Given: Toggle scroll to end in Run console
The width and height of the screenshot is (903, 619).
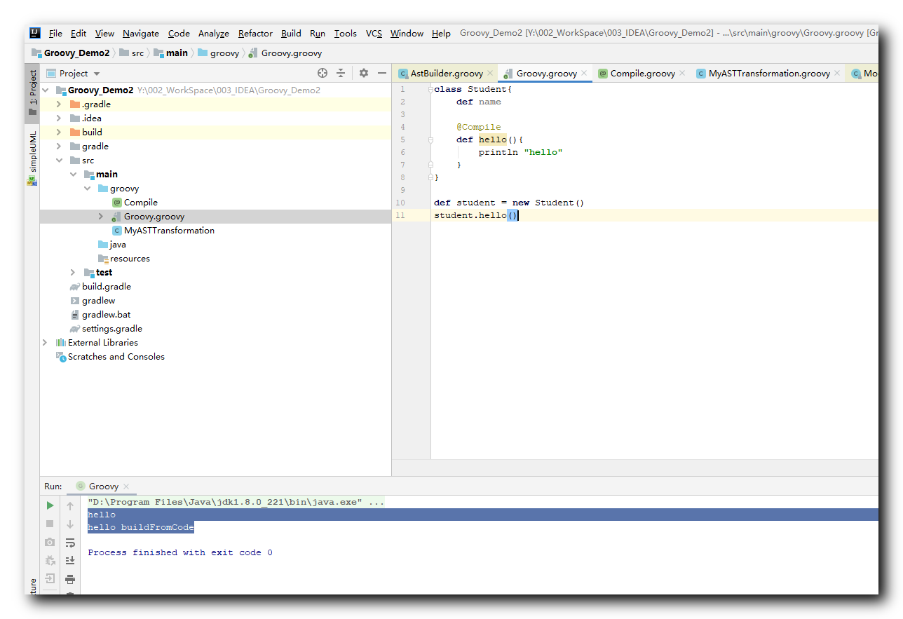Looking at the screenshot, I should (x=70, y=560).
